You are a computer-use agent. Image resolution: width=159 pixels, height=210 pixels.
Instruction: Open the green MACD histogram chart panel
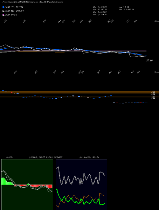click(x=27, y=185)
